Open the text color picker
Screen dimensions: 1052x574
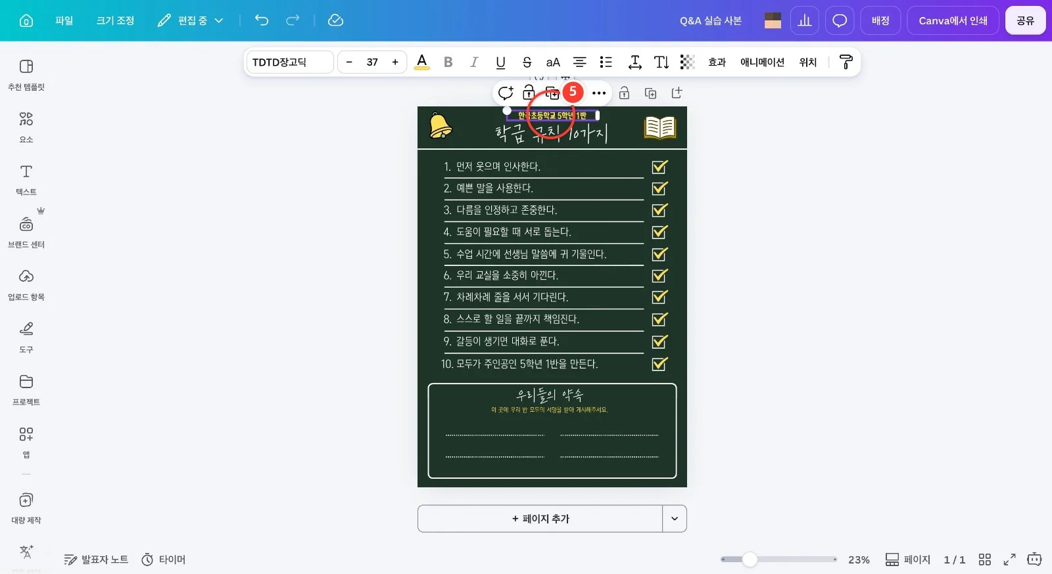point(422,62)
